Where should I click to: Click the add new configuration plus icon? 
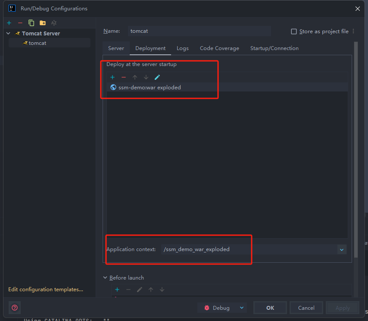(x=9, y=23)
